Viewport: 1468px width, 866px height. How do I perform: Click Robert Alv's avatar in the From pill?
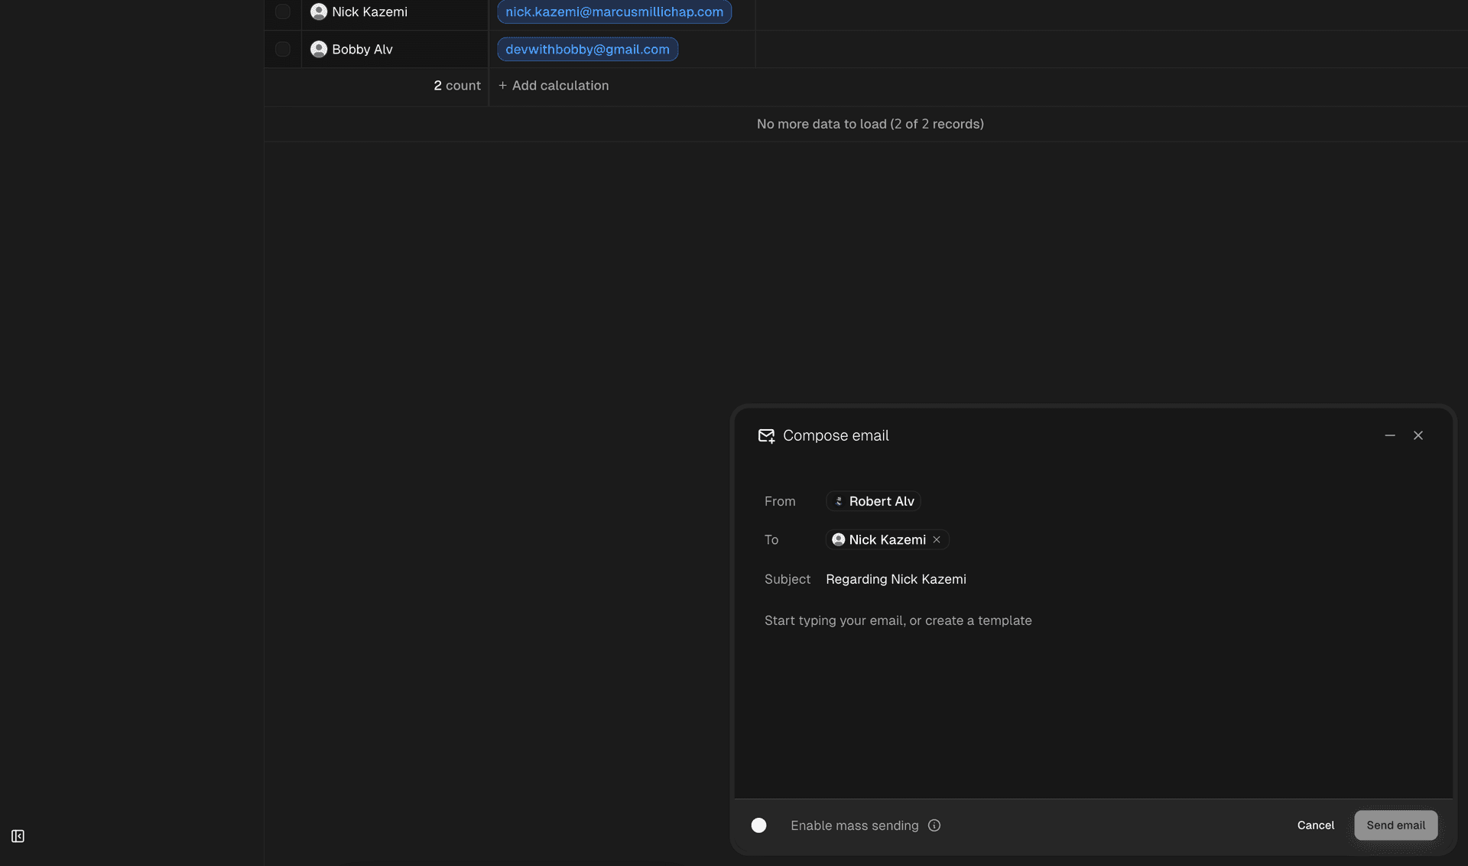pos(839,501)
